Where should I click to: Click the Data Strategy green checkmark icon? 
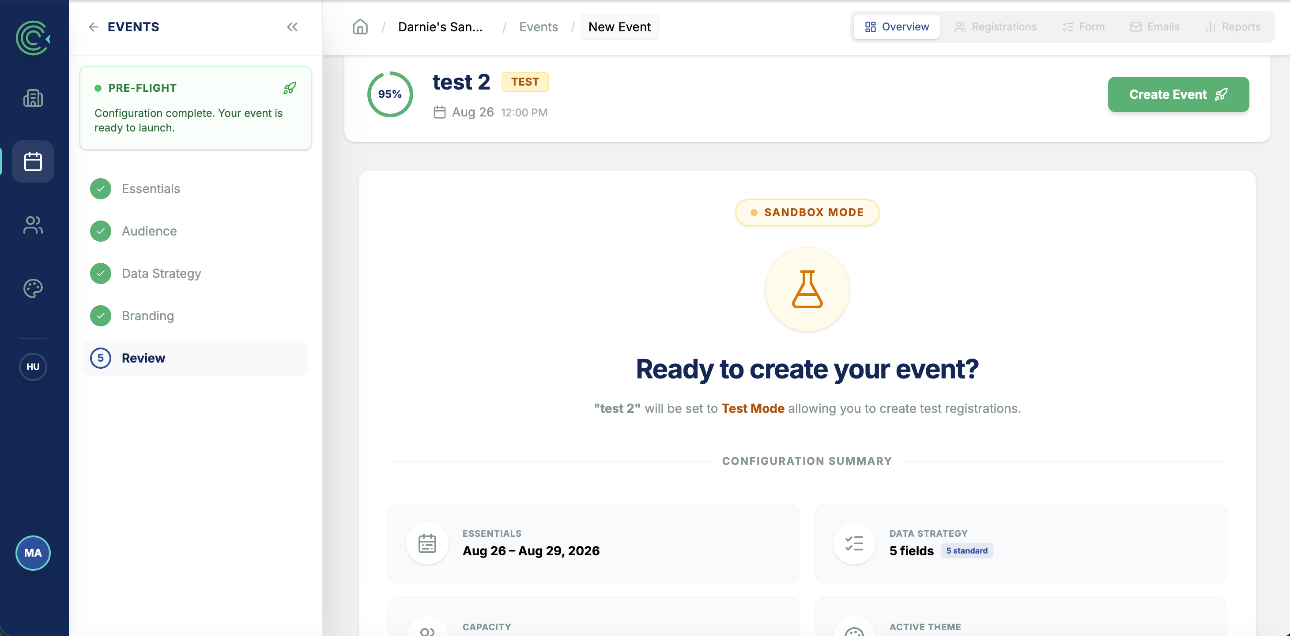pyautogui.click(x=101, y=273)
